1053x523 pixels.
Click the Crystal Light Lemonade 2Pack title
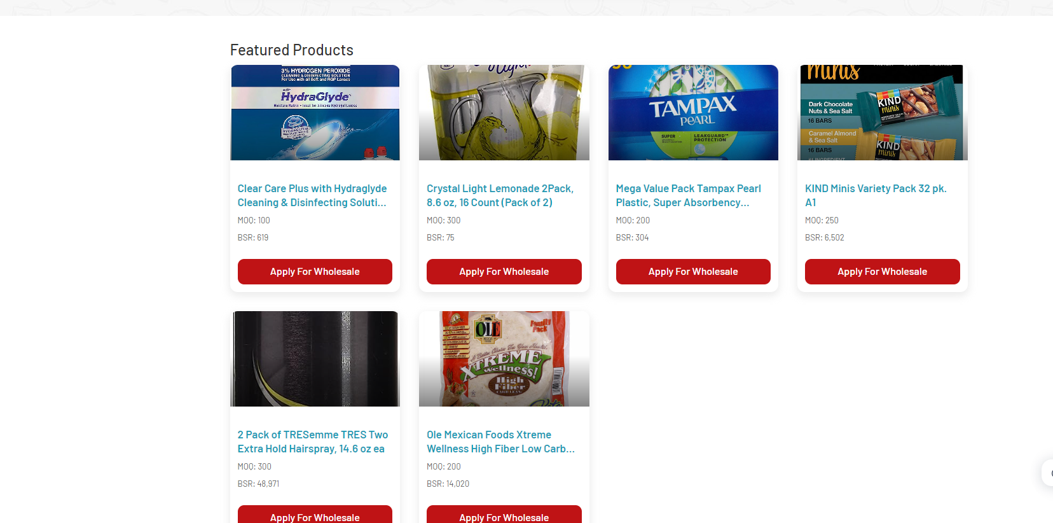[500, 195]
